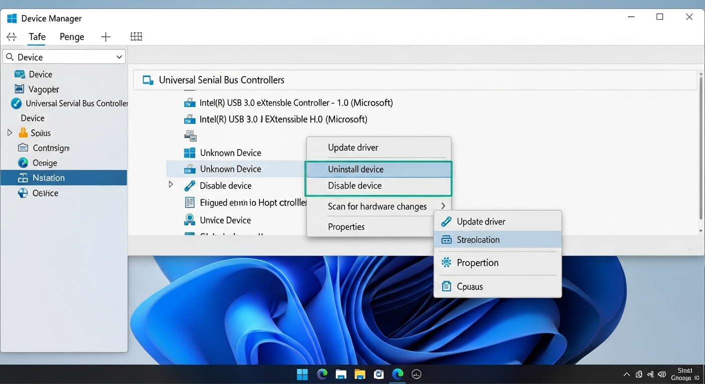This screenshot has height=384, width=705.
Task: Click the back/forward arrows toolbar icon
Action: click(x=12, y=37)
